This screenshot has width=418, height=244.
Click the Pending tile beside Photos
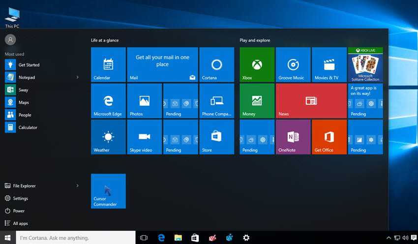click(180, 101)
